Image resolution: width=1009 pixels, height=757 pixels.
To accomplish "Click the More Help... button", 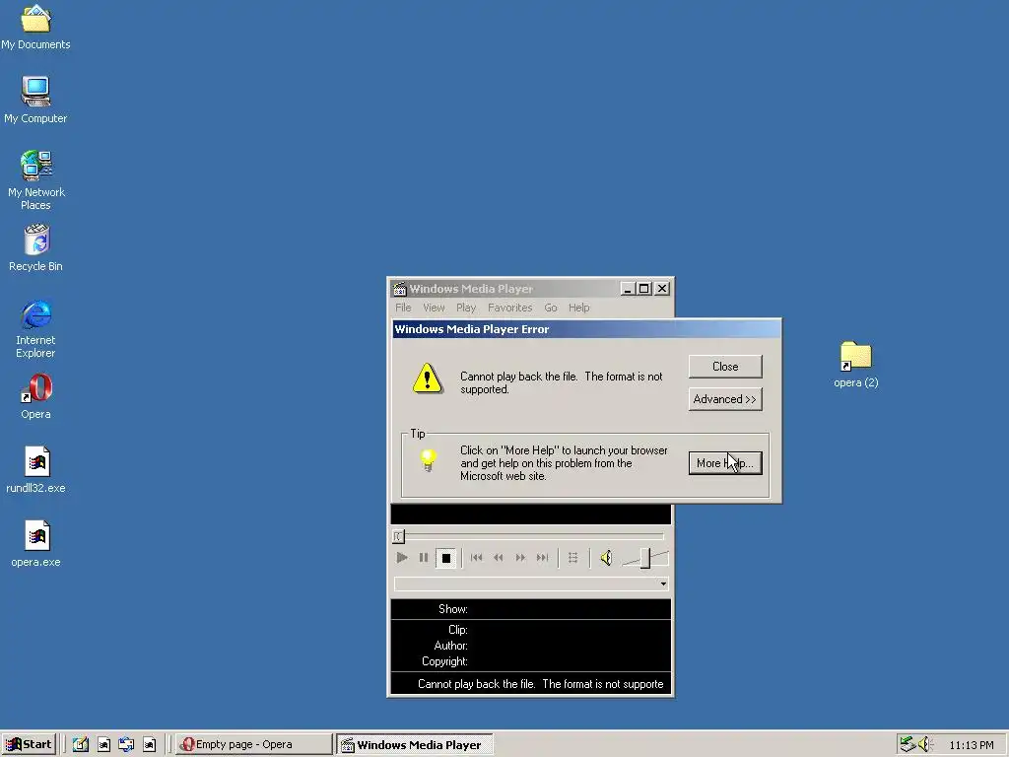I will tap(725, 463).
